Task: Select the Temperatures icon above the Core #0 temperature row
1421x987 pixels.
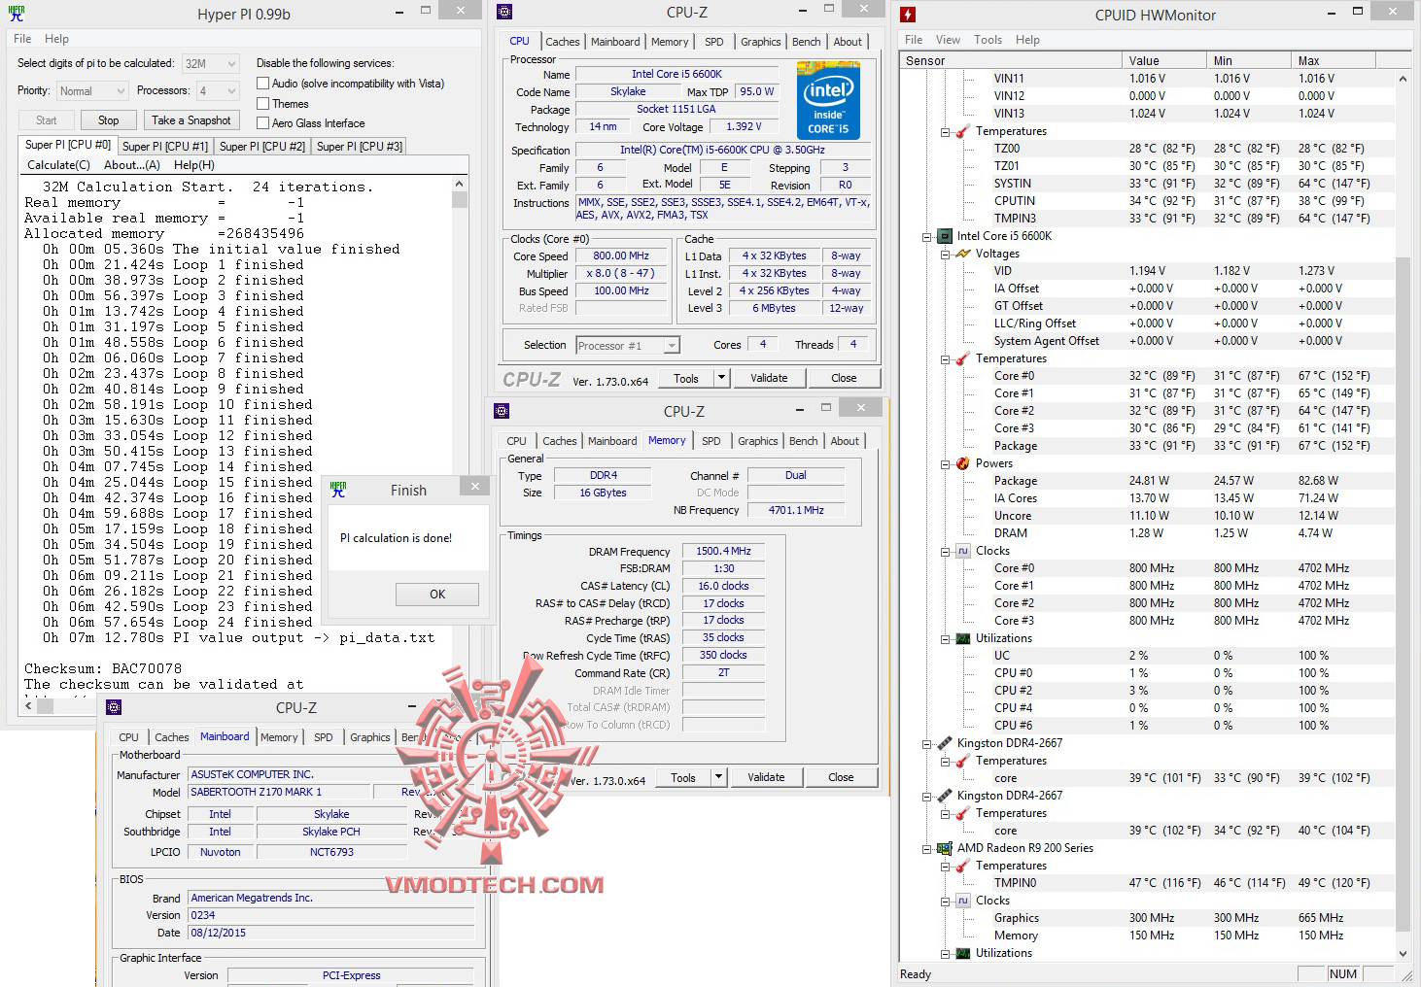Action: coord(963,358)
